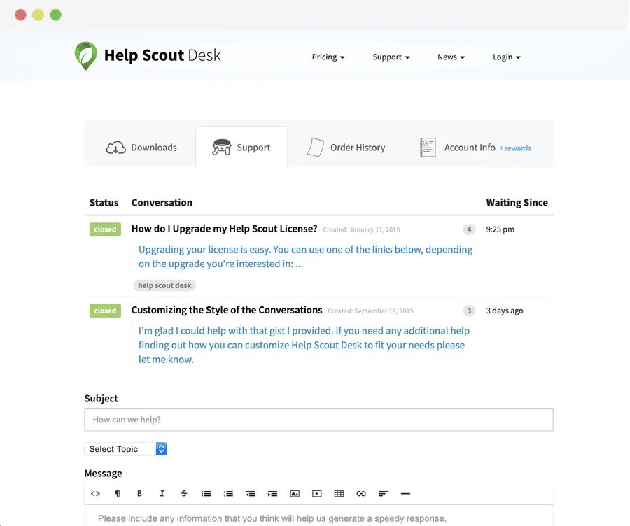630x526 pixels.
Task: Apply italic formatting in message toolbar
Action: click(162, 494)
